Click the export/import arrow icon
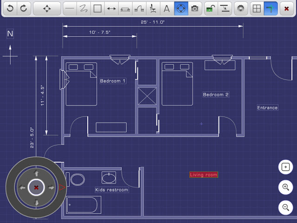297x223 pixels. pos(225,8)
